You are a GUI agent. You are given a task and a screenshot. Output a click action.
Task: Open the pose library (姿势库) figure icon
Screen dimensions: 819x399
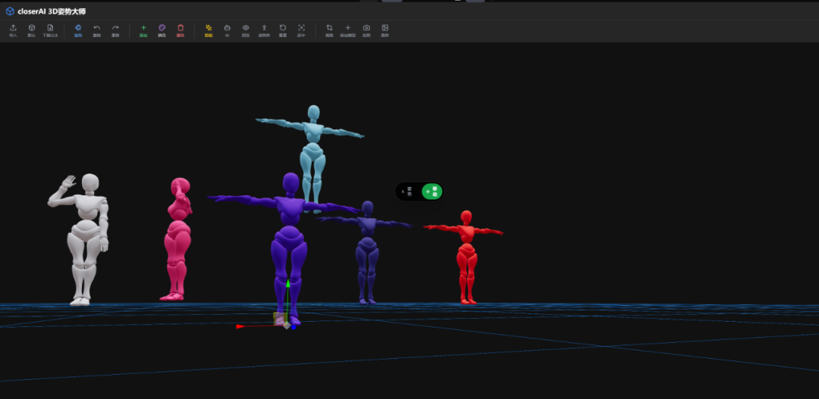[264, 30]
